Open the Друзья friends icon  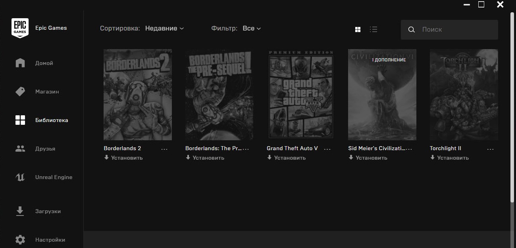coord(20,149)
